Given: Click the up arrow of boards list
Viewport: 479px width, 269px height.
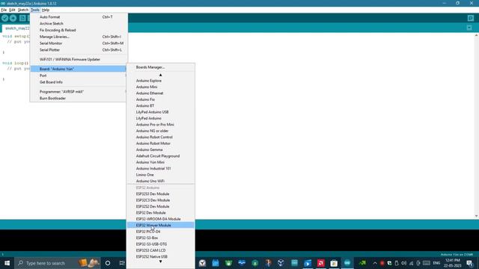Looking at the screenshot, I should click(x=161, y=75).
